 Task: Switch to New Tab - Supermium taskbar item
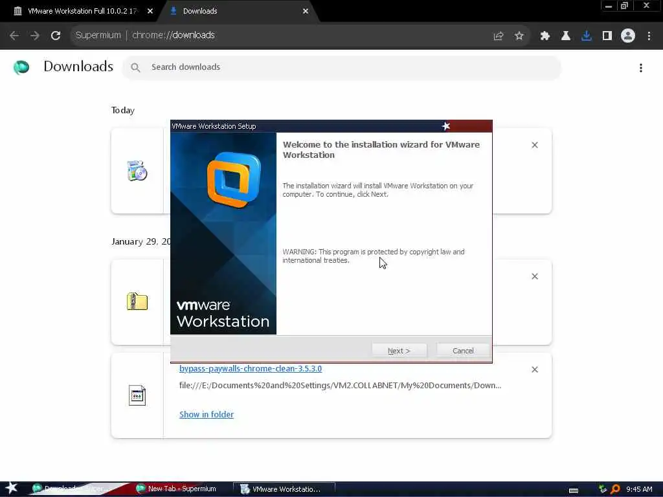point(177,489)
